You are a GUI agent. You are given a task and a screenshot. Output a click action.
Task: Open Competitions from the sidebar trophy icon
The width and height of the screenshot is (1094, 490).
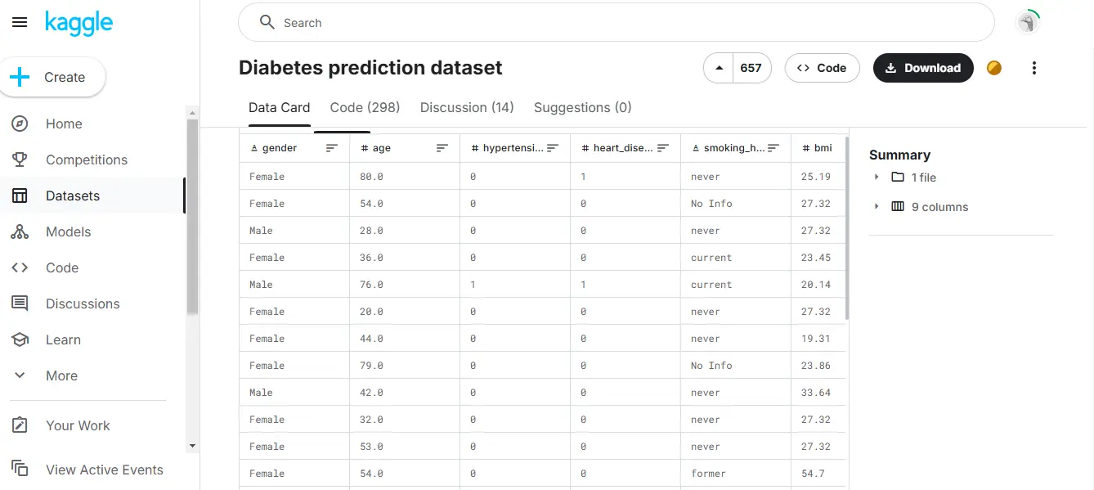(20, 160)
